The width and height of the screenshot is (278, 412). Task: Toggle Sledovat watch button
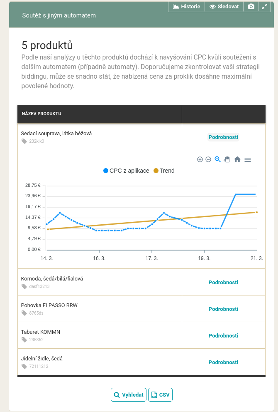click(224, 7)
